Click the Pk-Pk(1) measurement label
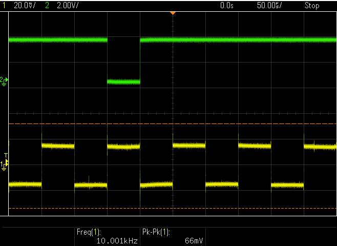The width and height of the screenshot is (337, 246). [x=156, y=232]
